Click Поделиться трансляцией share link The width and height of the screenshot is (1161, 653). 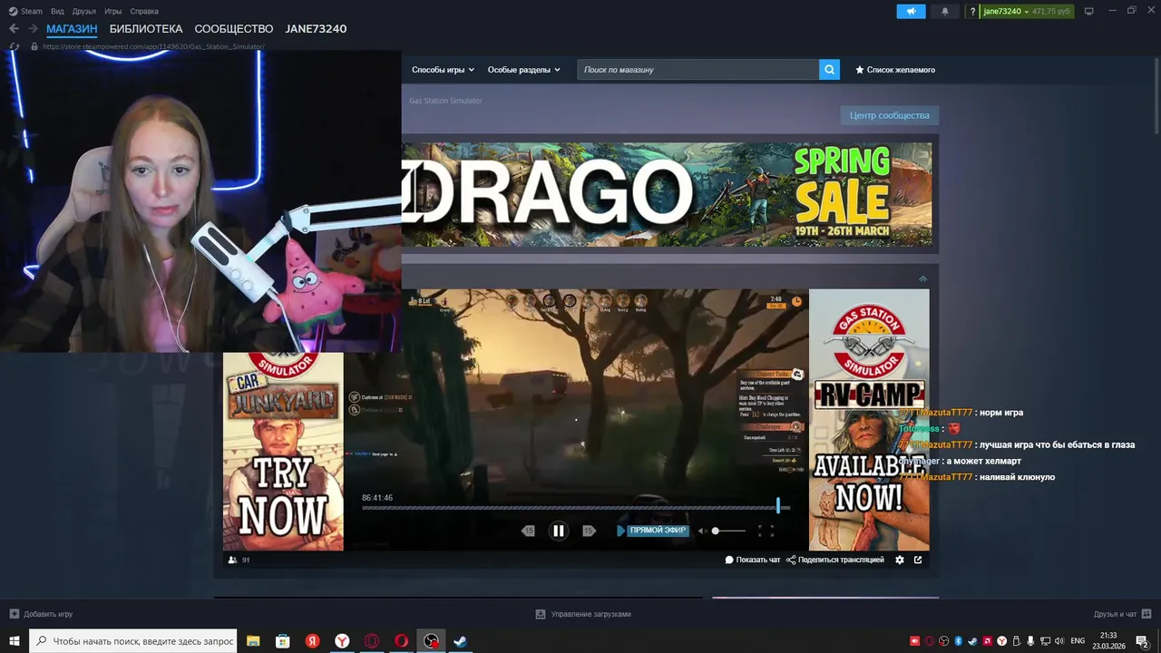[834, 560]
